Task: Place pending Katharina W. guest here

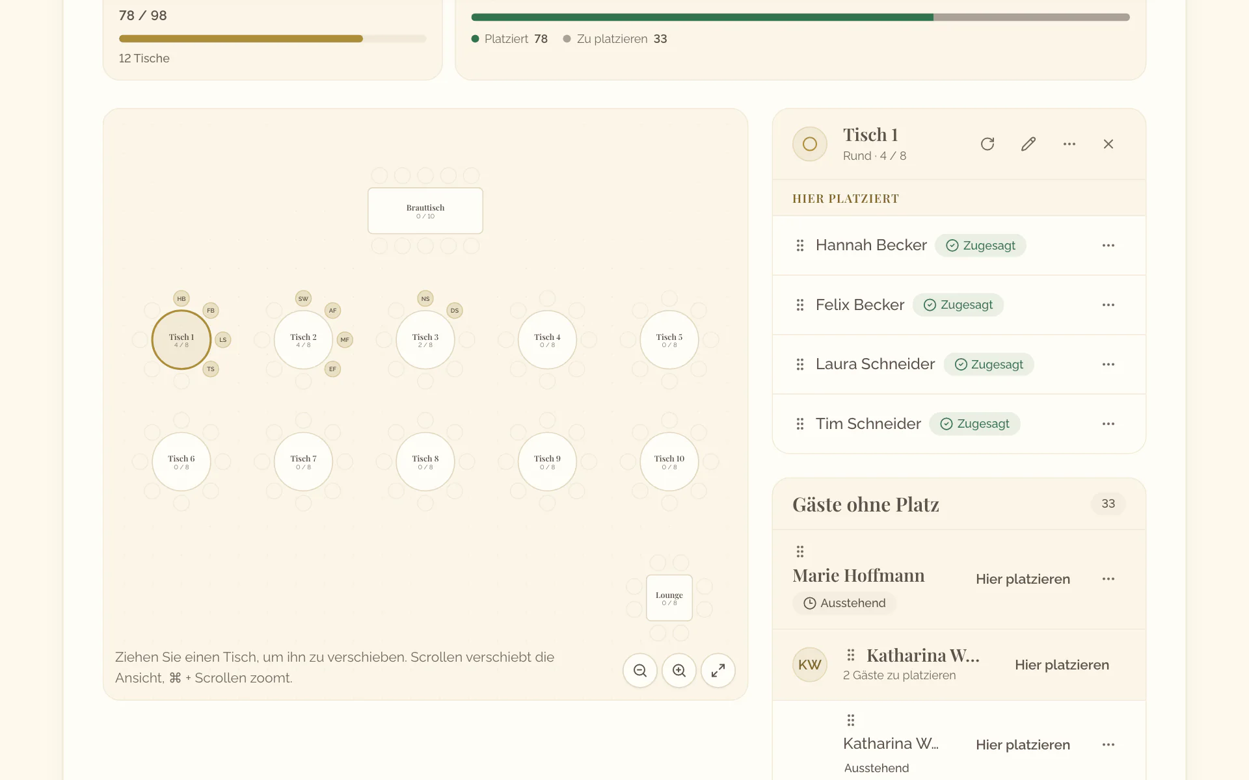Action: [x=1023, y=744]
